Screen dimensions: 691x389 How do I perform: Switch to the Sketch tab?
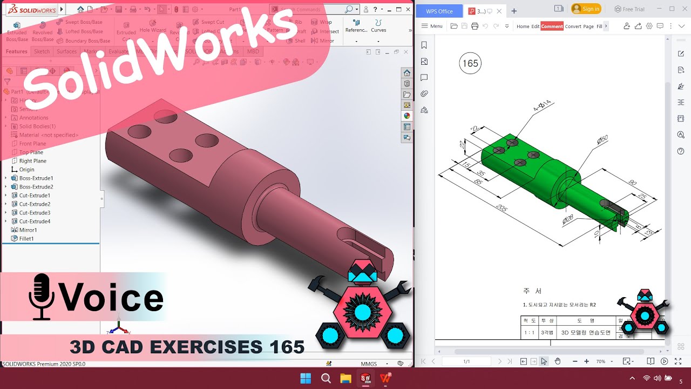click(x=42, y=51)
